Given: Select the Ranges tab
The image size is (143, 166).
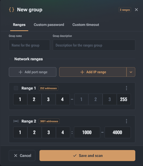Looking at the screenshot, I should 19,25.
